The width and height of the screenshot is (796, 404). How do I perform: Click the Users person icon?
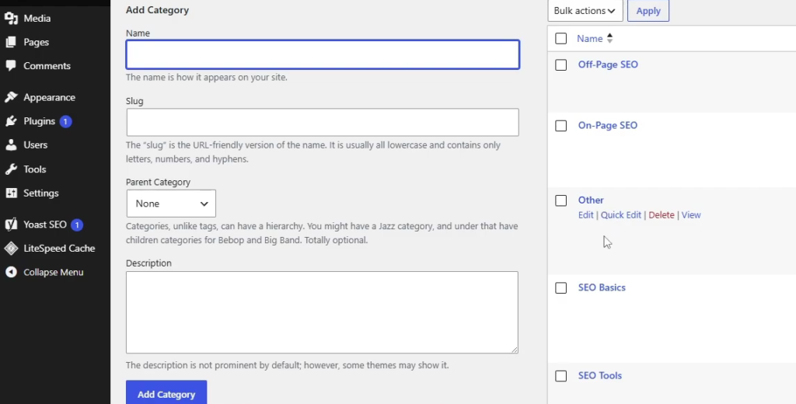point(11,145)
